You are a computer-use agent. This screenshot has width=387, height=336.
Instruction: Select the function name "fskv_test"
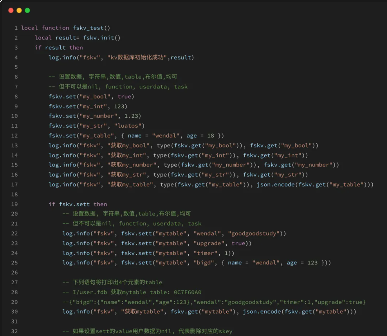[88, 28]
